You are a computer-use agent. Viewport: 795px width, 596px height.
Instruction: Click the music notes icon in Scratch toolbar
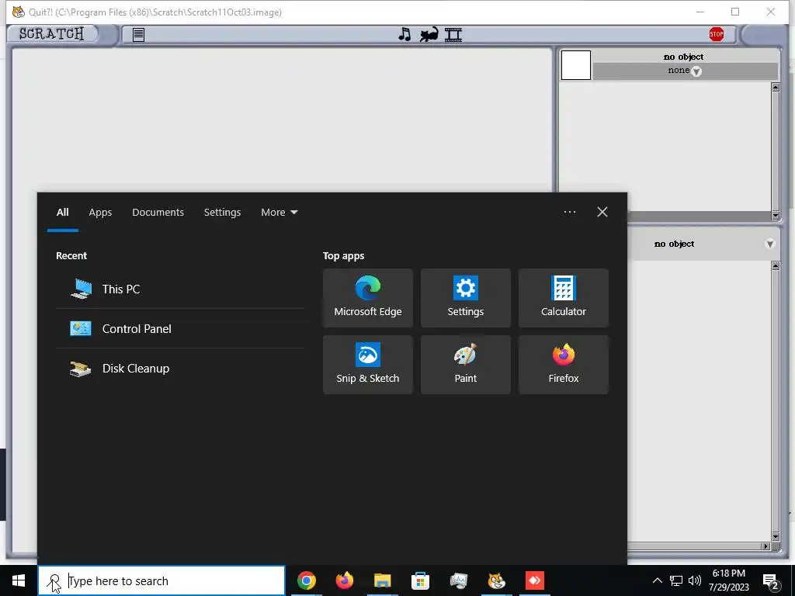coord(404,34)
